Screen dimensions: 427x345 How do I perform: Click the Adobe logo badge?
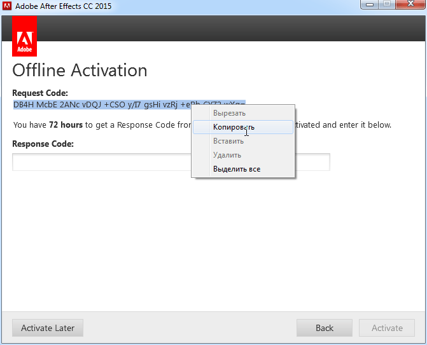tap(25, 36)
